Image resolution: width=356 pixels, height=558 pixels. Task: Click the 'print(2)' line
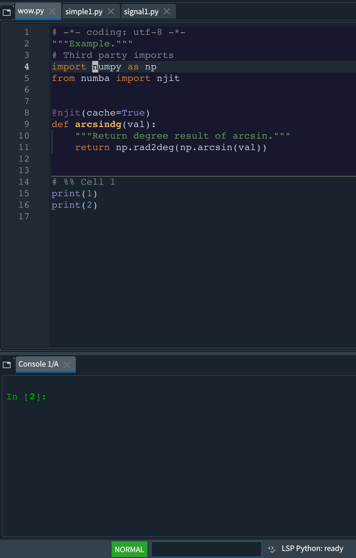[75, 205]
